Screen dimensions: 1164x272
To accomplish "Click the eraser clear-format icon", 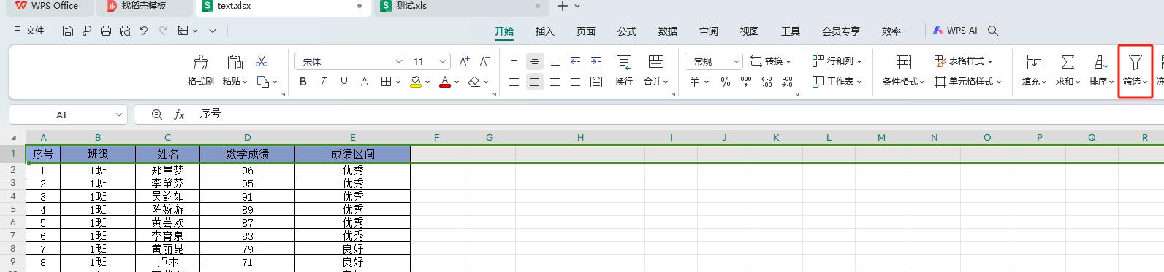I will [474, 82].
